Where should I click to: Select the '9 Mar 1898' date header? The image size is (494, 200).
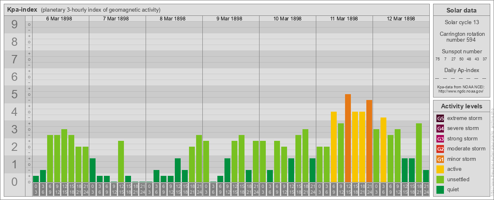(229, 19)
